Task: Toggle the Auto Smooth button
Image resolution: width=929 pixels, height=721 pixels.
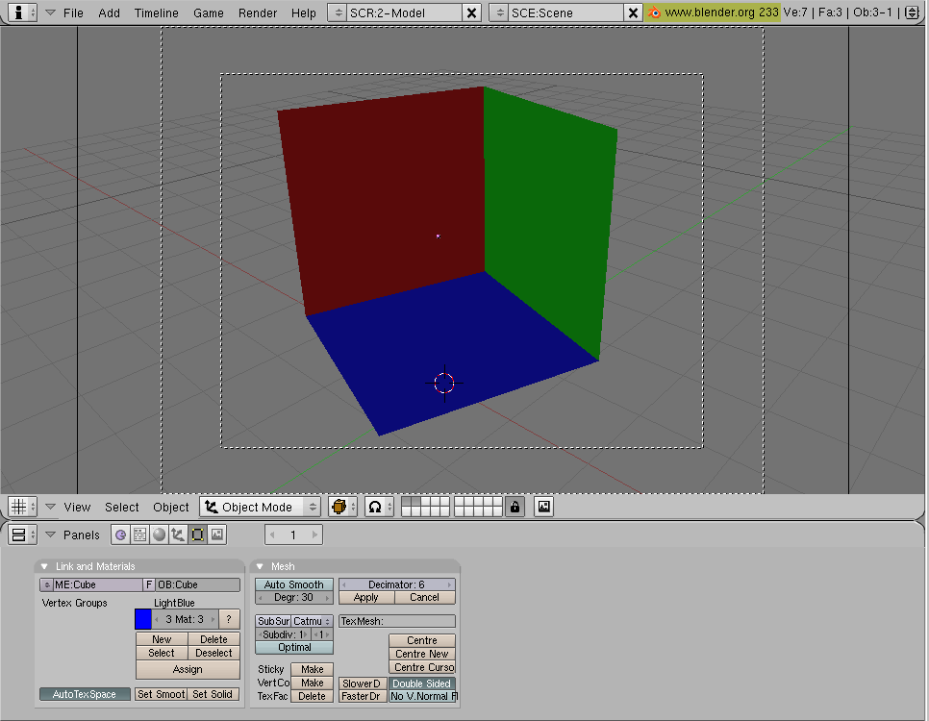Action: [x=294, y=584]
